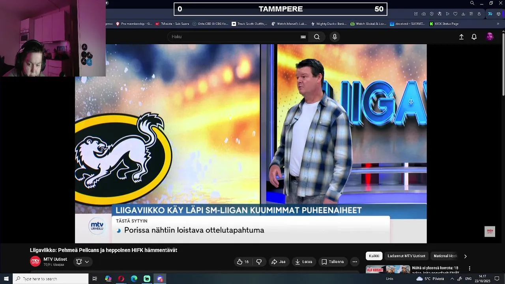Open Windows Start menu
The height and width of the screenshot is (284, 505).
(x=6, y=279)
